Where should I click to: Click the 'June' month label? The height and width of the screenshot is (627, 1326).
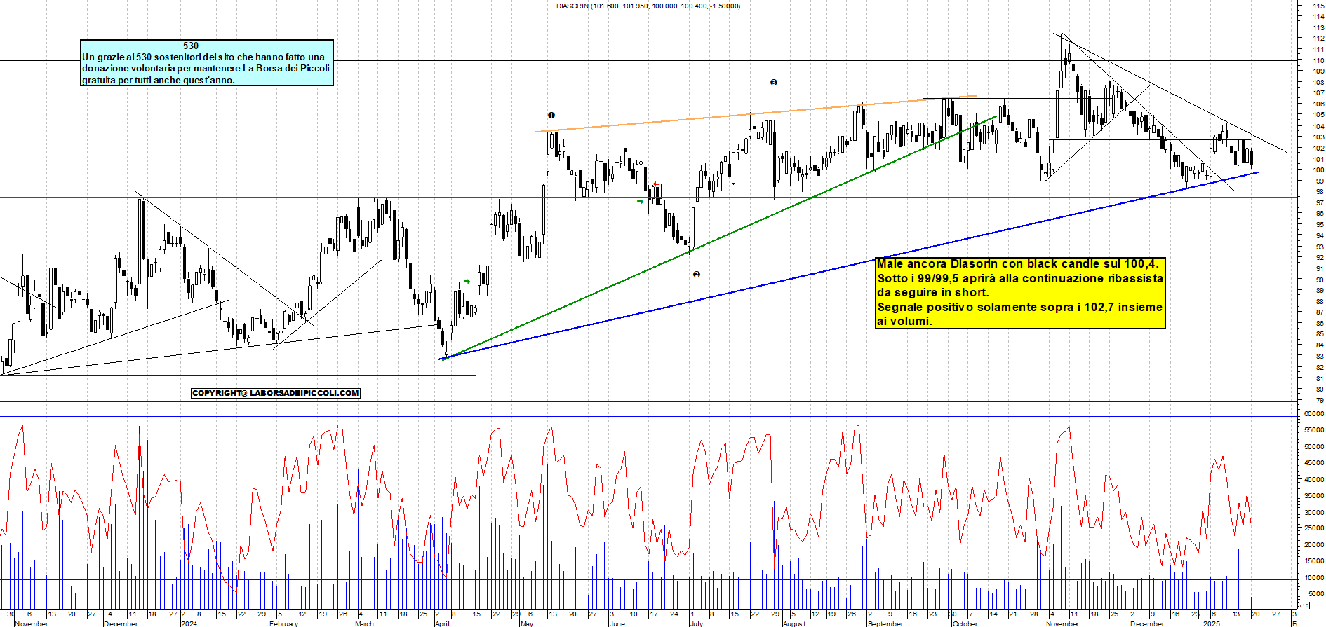617,623
